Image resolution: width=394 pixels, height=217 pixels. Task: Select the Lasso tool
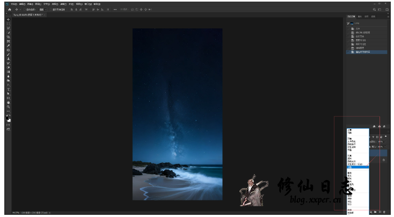click(x=8, y=28)
